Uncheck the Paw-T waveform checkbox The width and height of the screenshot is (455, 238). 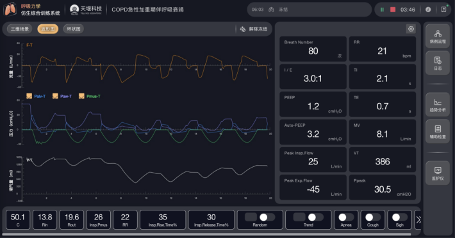point(55,96)
